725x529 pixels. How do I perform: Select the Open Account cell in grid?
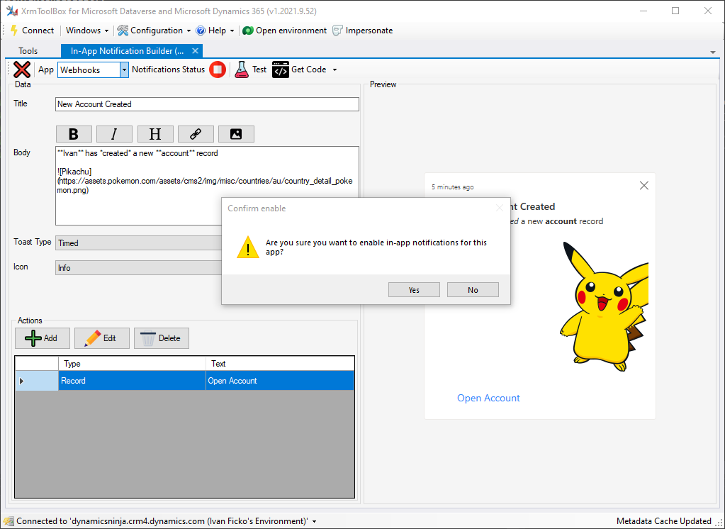pos(280,381)
